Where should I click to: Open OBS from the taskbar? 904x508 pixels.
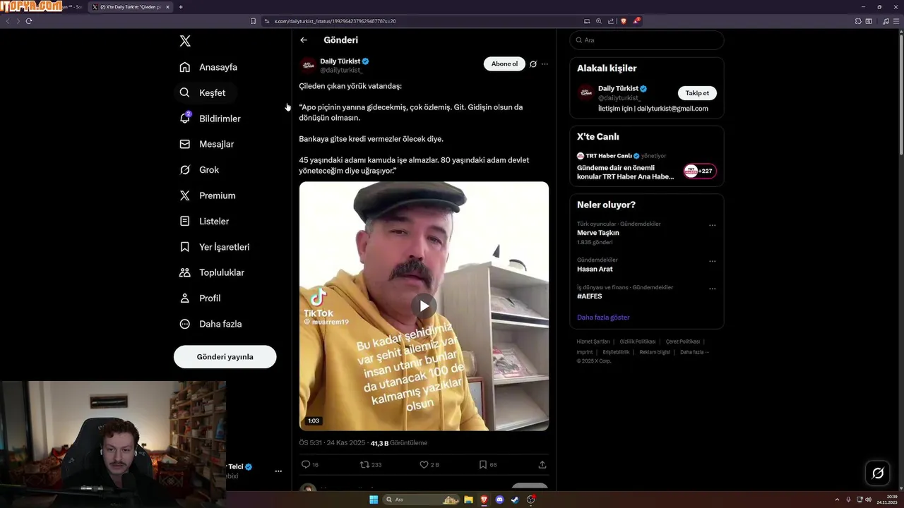click(x=531, y=500)
